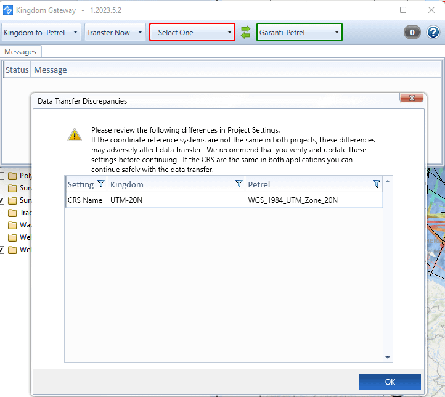Open the --Select One-- project dropdown

192,33
